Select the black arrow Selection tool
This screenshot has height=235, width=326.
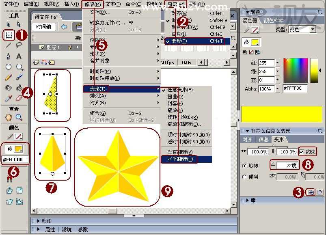coord(8,24)
